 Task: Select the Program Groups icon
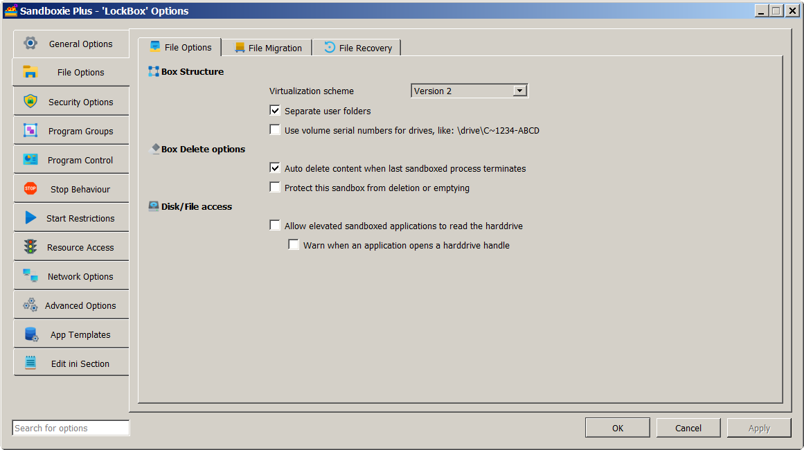pos(30,131)
